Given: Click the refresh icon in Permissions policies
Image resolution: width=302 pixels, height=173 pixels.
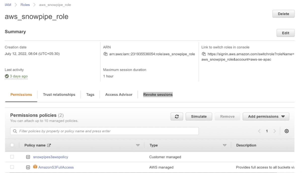Looking at the screenshot, I should pos(177,116).
